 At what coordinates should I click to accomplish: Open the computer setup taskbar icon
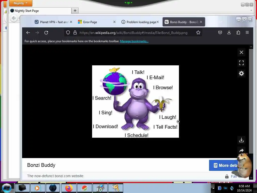[x=100, y=188]
